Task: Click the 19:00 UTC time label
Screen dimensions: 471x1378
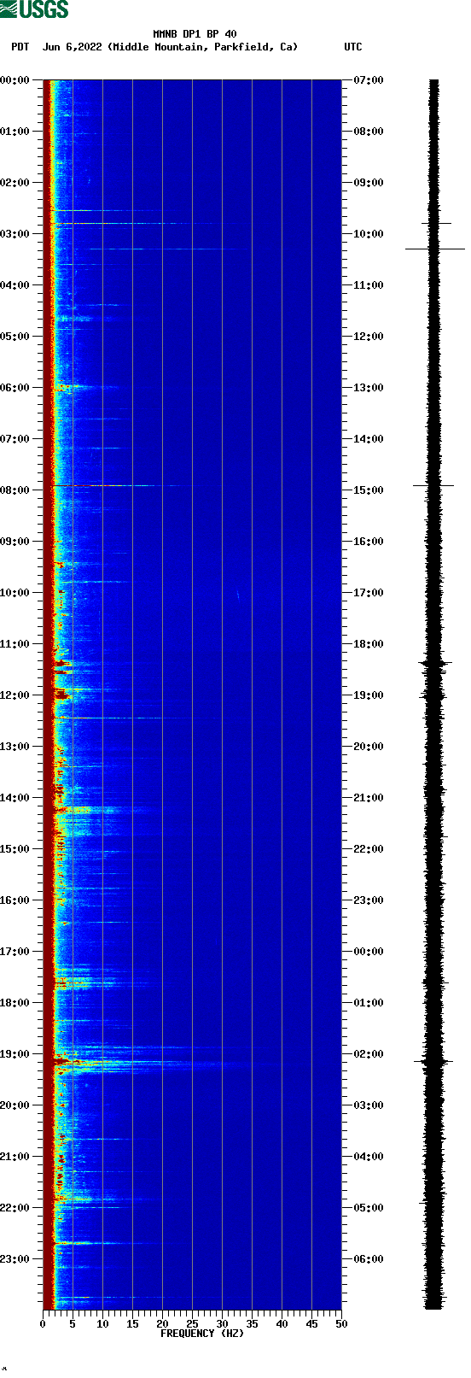Action: click(x=369, y=695)
